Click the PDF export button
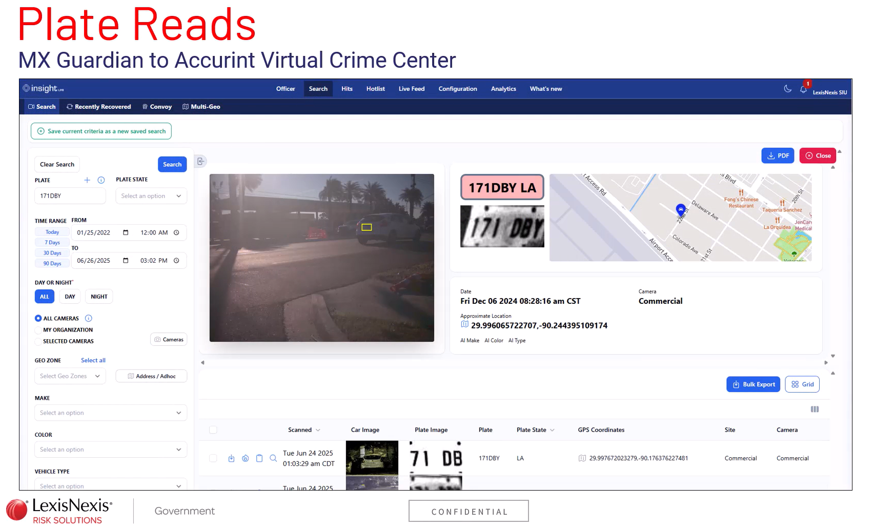 [x=778, y=155]
